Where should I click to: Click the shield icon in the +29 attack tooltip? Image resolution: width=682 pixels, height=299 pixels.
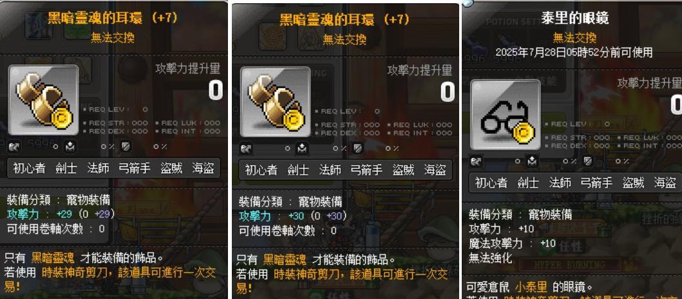coord(126,147)
